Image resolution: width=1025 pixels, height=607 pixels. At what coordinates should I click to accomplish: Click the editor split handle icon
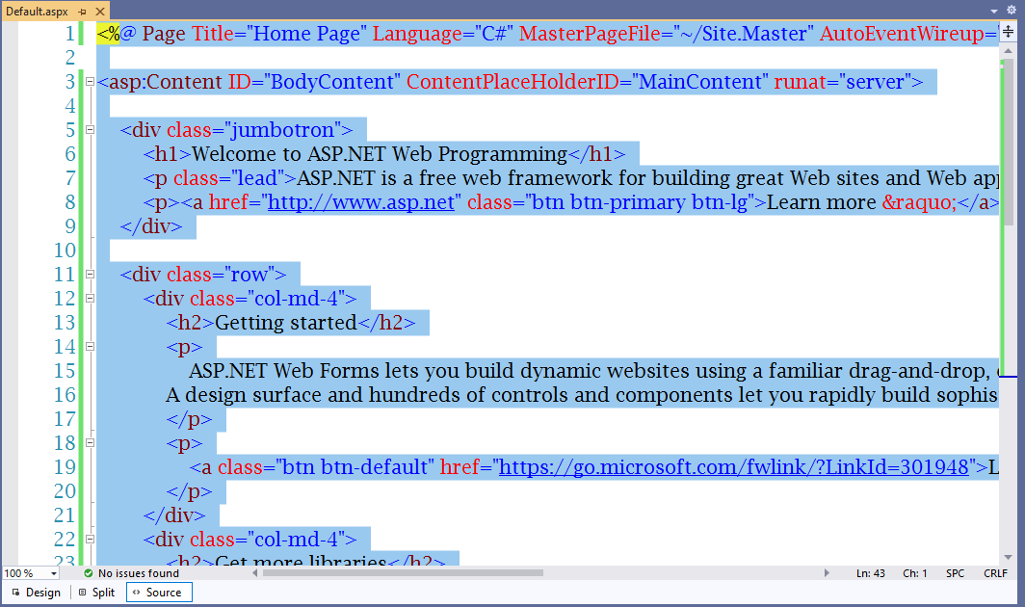click(x=1009, y=32)
